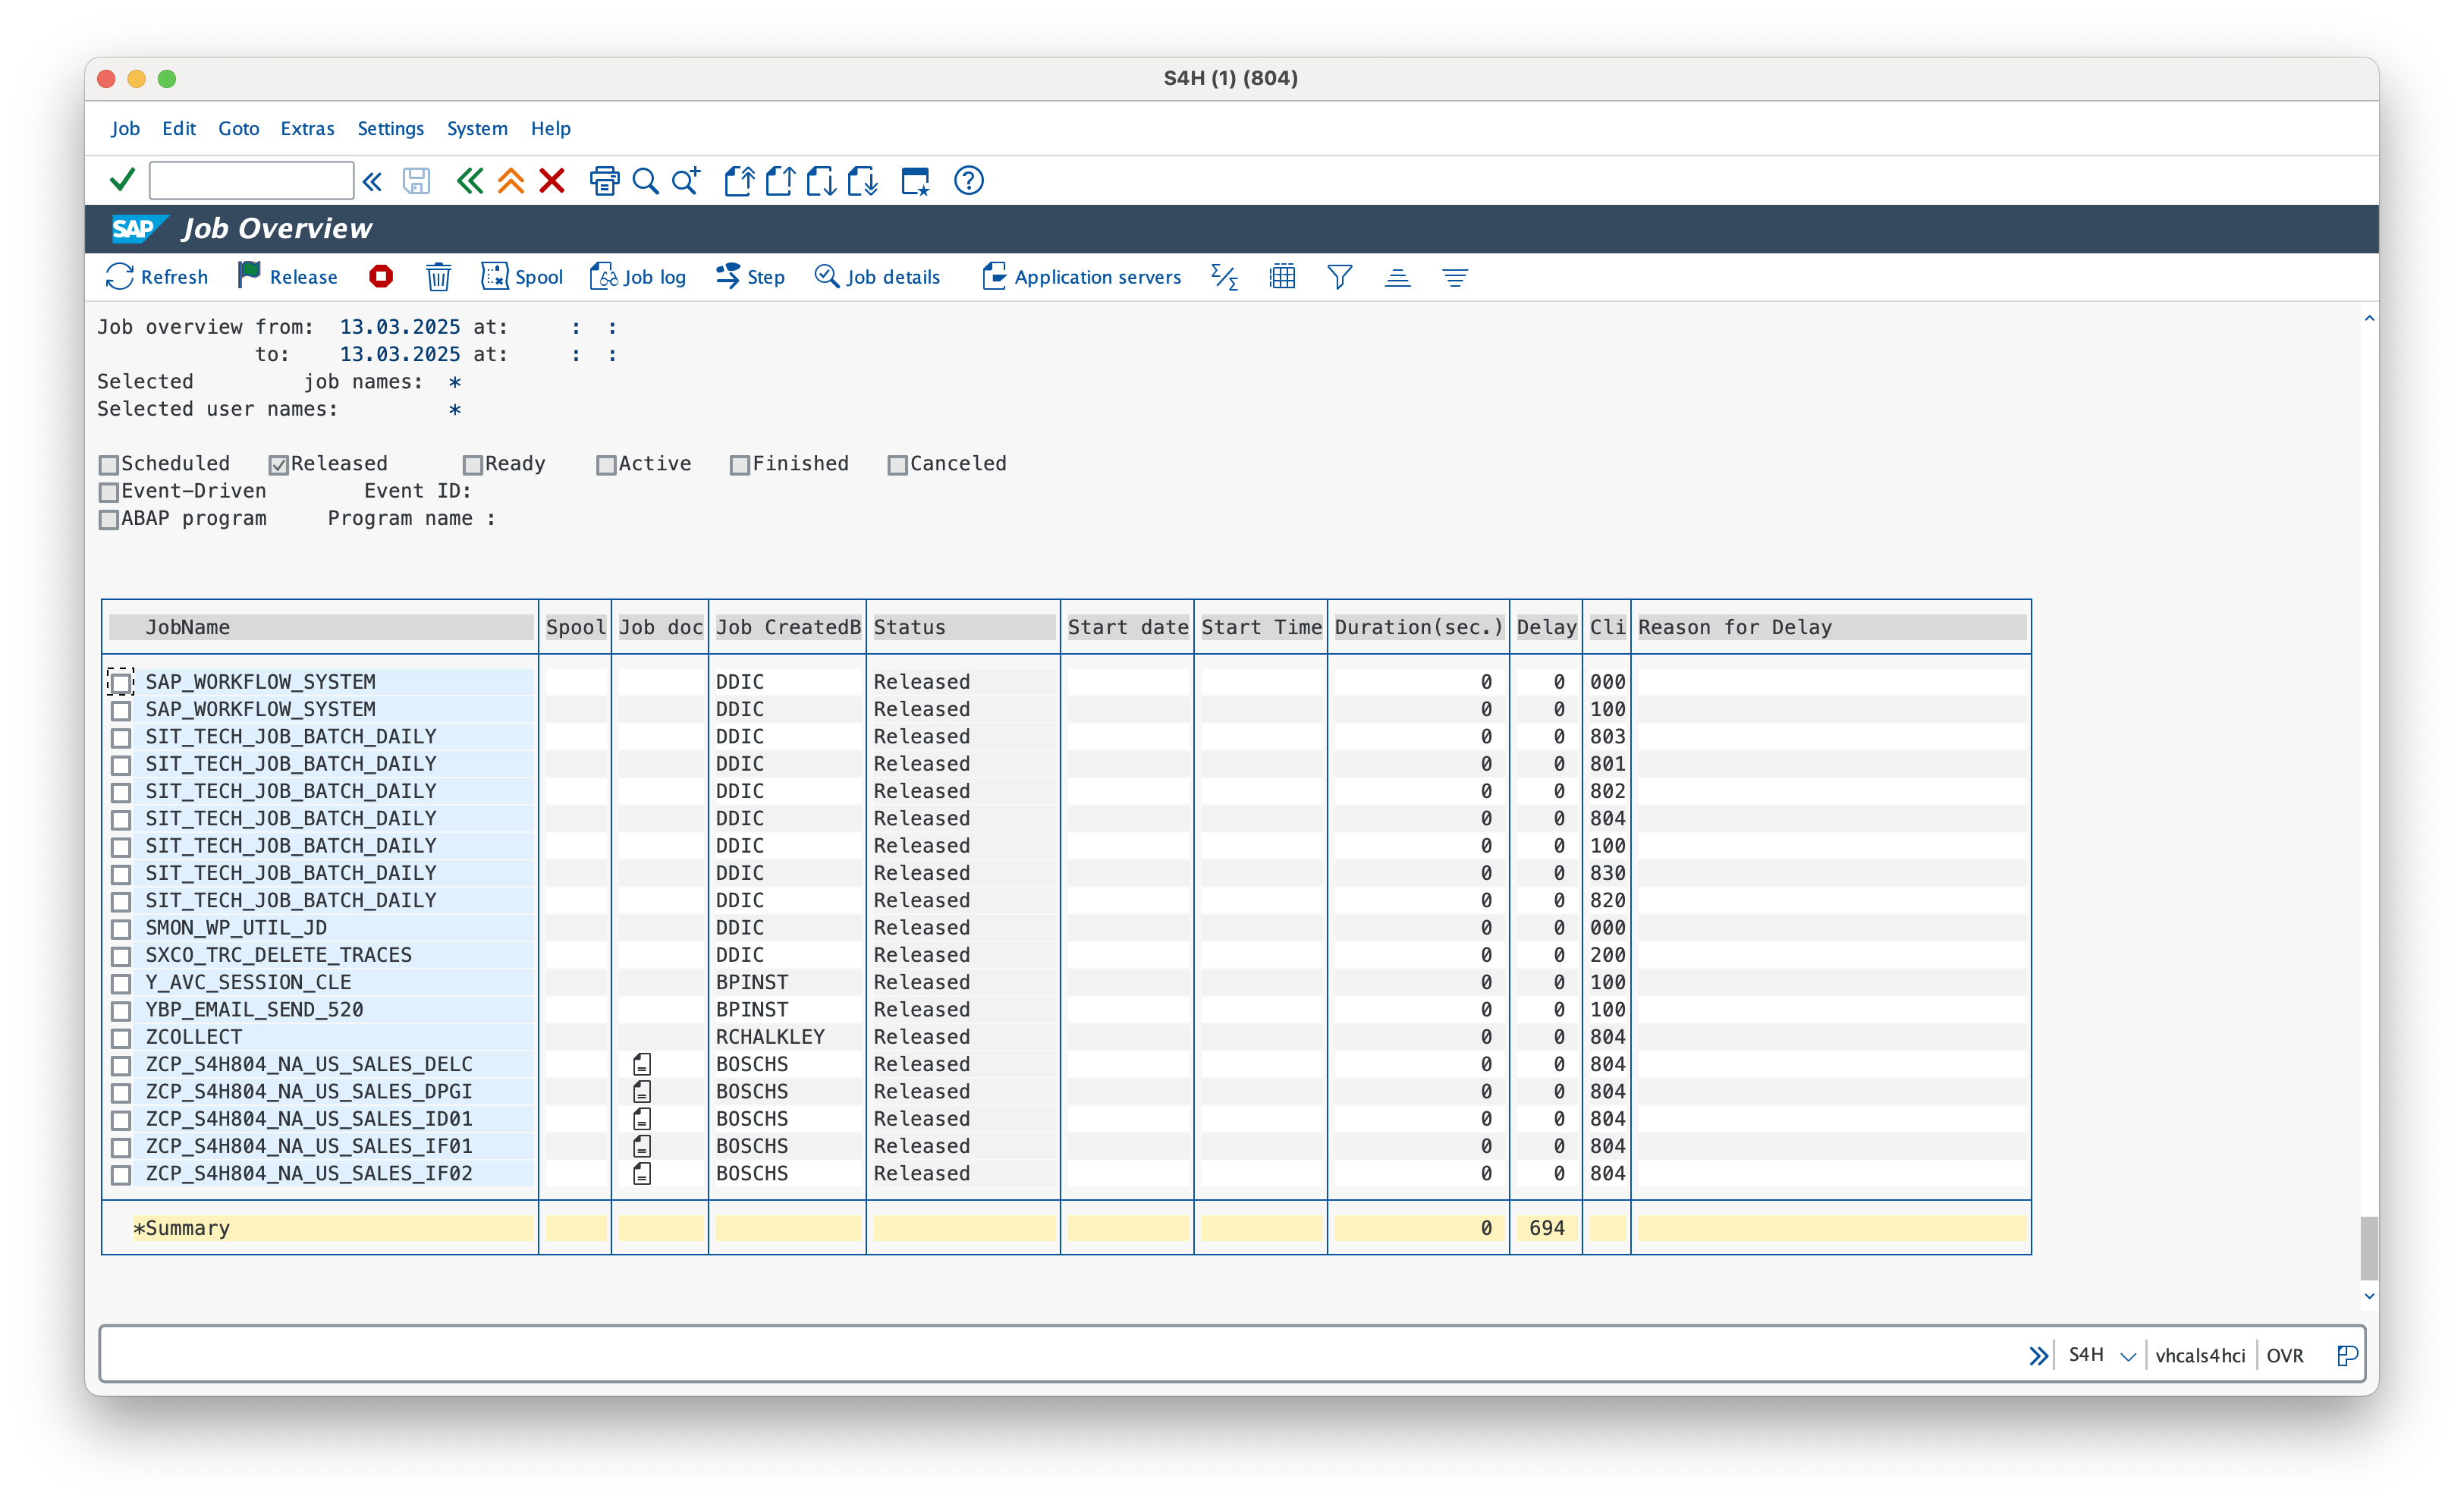2464x1508 pixels.
Task: Open the Goto menu
Action: coord(238,128)
